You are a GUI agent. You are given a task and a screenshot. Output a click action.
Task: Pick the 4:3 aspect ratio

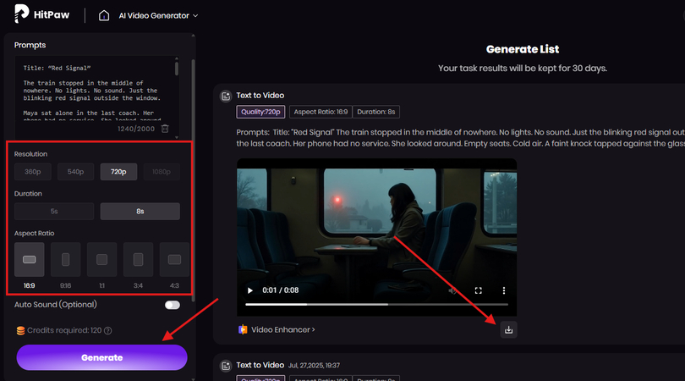(174, 260)
